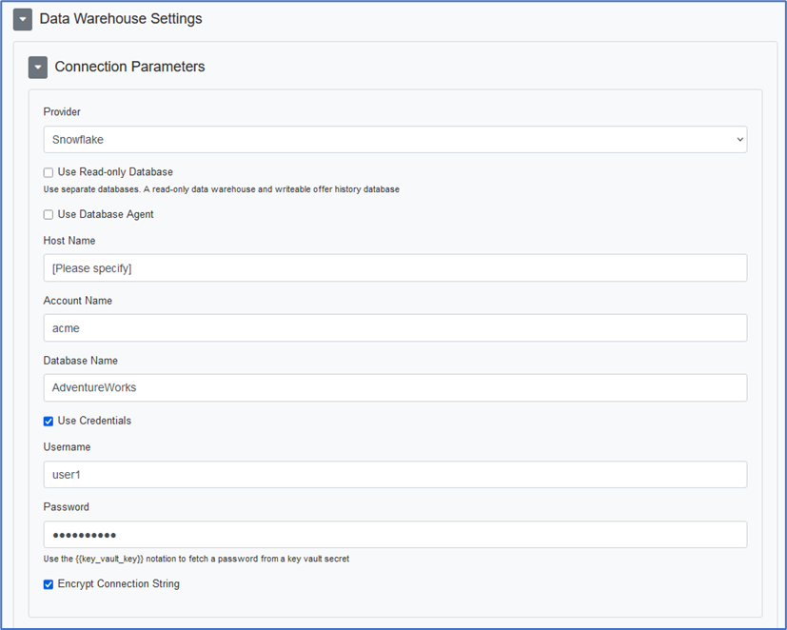Collapse the Connection Parameters panel arrow
The width and height of the screenshot is (787, 630).
[38, 68]
